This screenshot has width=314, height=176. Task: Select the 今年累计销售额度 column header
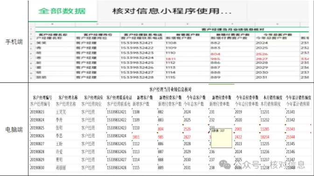[x=299, y=97]
